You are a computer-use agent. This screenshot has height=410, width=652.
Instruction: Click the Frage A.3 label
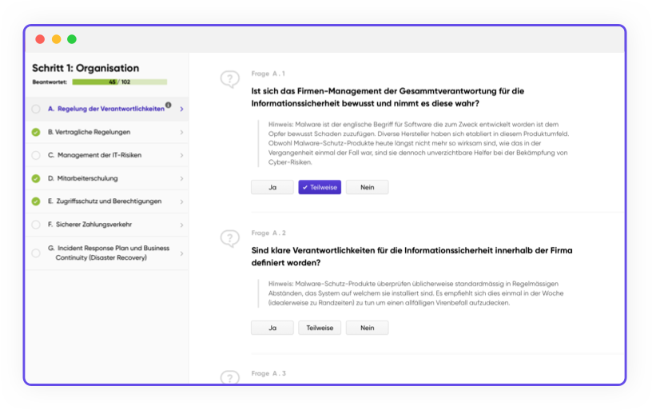pyautogui.click(x=268, y=373)
